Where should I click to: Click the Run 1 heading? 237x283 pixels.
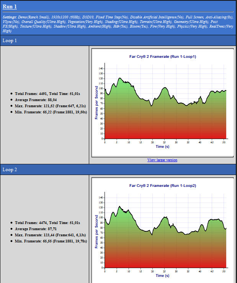10,7
